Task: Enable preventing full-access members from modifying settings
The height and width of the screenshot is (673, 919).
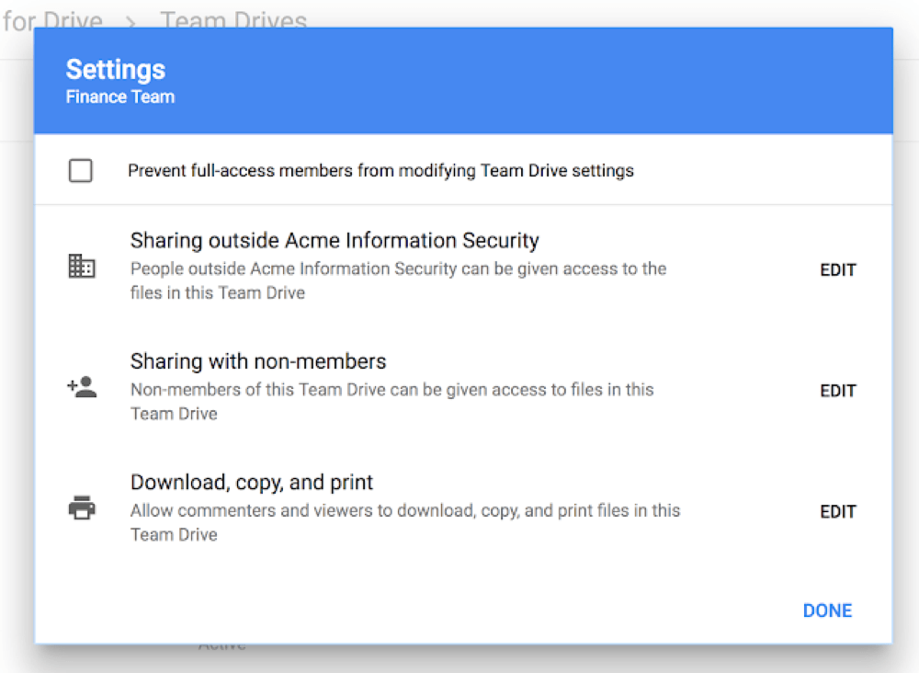Action: click(80, 170)
